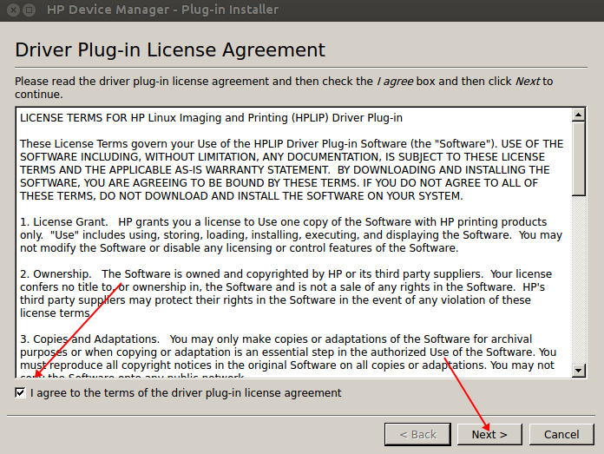Click the "1. License Grant." paragraph
The image size is (604, 454).
(292, 234)
